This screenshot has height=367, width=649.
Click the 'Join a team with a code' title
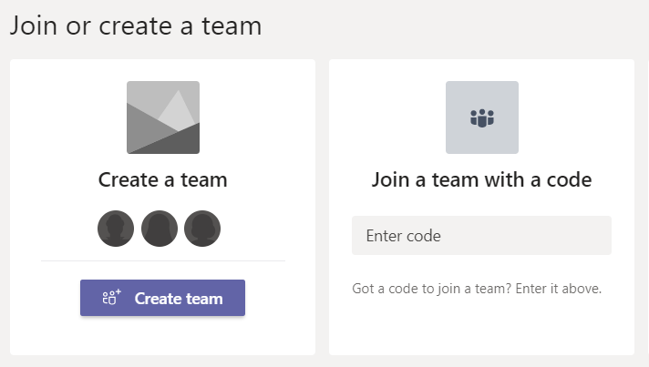pyautogui.click(x=482, y=180)
